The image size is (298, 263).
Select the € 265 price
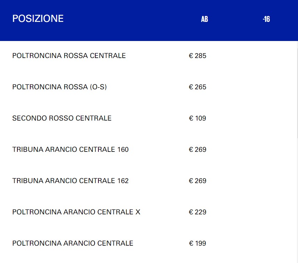(198, 87)
